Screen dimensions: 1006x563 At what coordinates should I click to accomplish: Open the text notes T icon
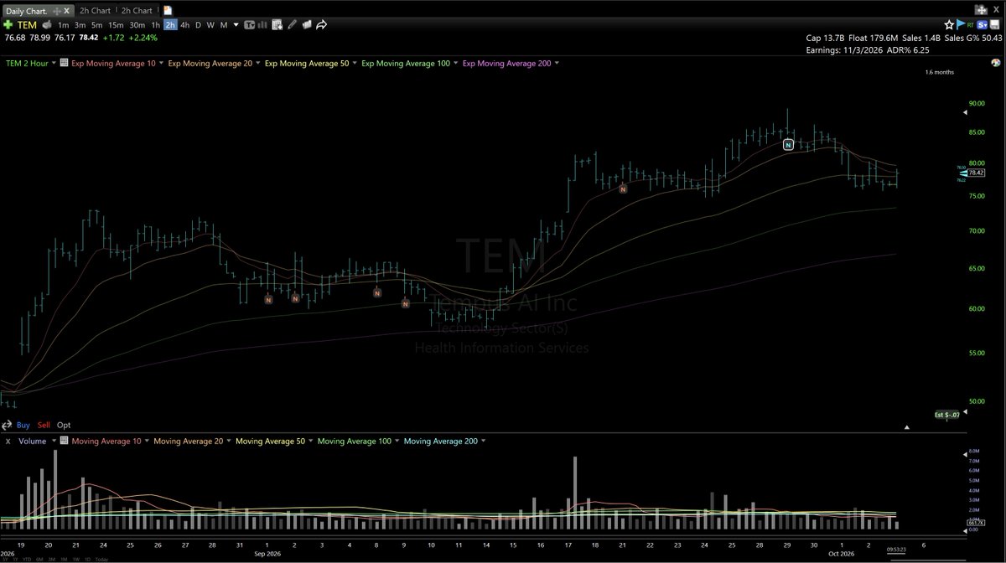click(250, 25)
